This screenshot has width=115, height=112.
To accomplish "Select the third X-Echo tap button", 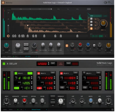I will point(91,25).
